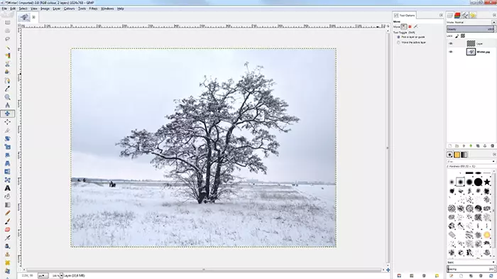Open the File menu

4,9
